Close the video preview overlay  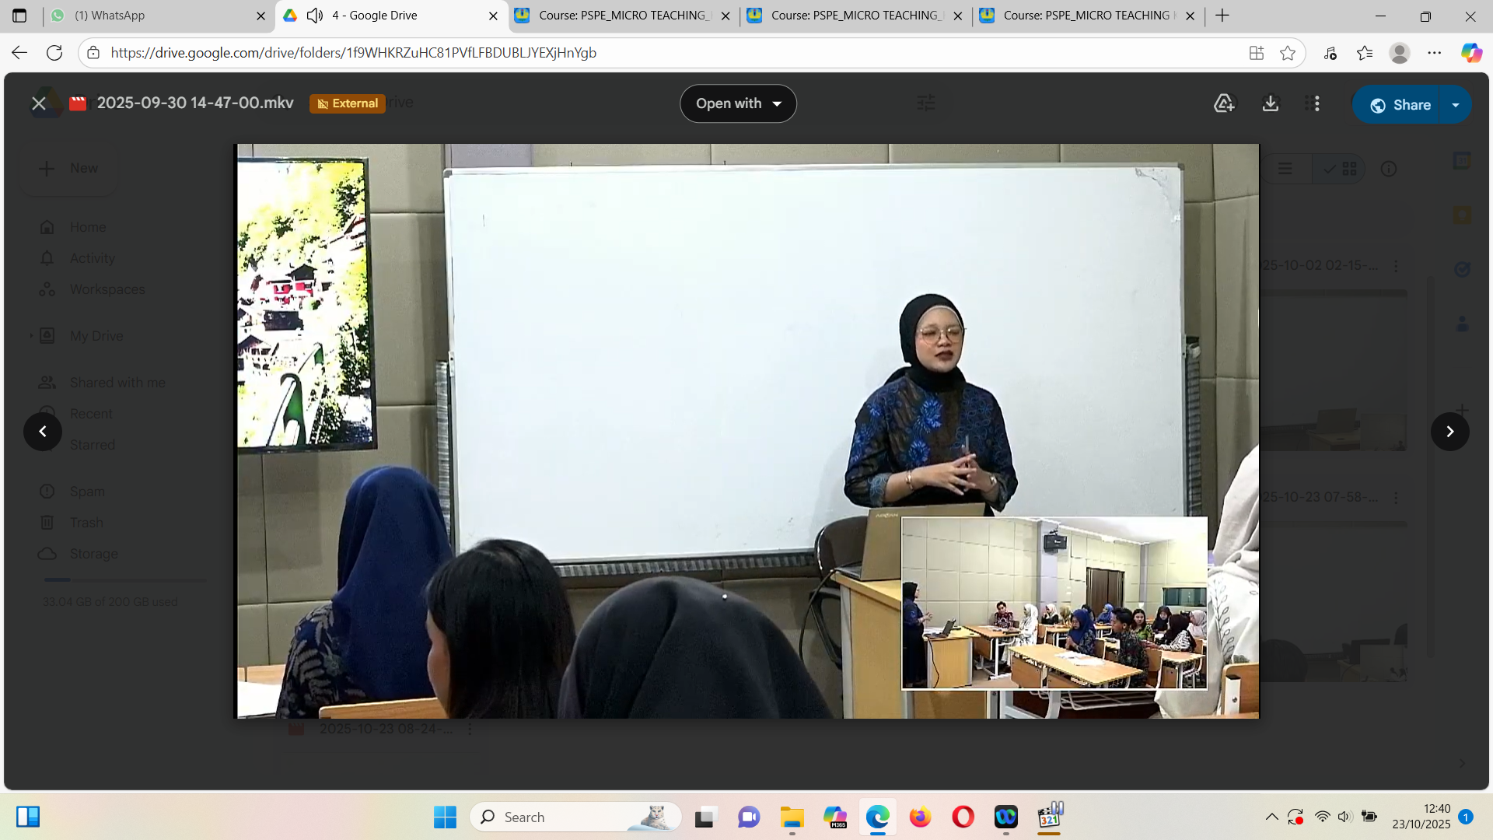38,103
